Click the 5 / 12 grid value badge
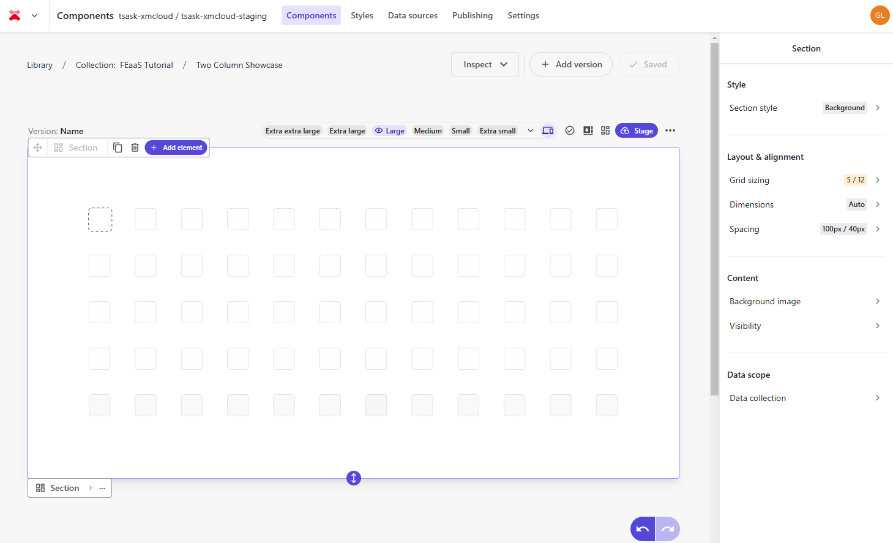 (856, 180)
